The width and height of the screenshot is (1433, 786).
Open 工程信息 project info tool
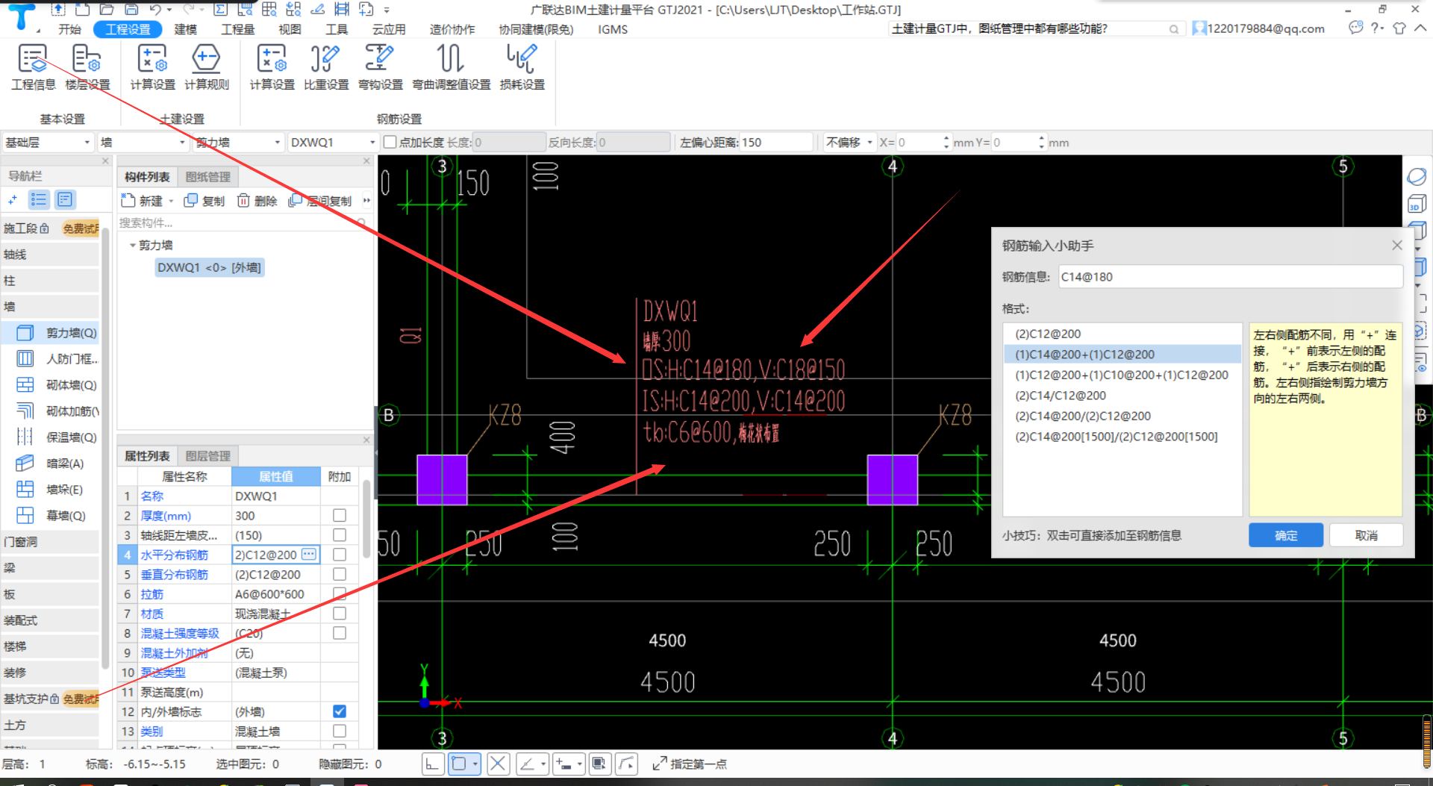point(33,67)
